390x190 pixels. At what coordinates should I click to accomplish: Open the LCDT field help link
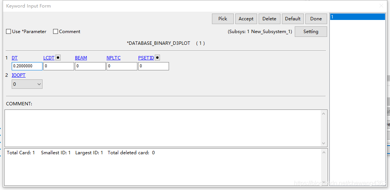coord(49,58)
